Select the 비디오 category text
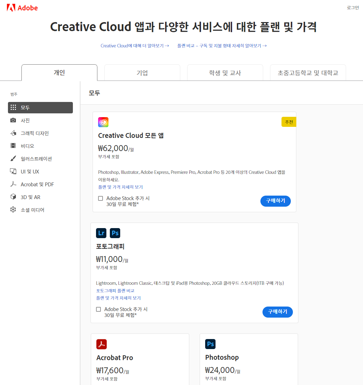The width and height of the screenshot is (363, 385). click(28, 146)
